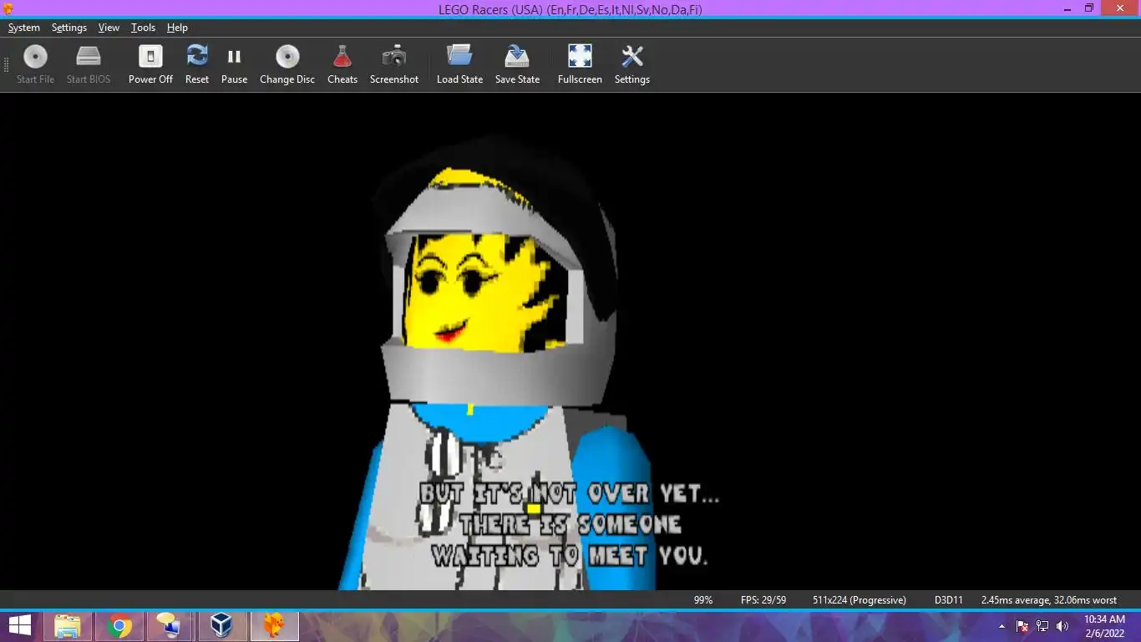Image resolution: width=1141 pixels, height=642 pixels.
Task: Click the FPS: 29/59 status text
Action: coord(763,600)
